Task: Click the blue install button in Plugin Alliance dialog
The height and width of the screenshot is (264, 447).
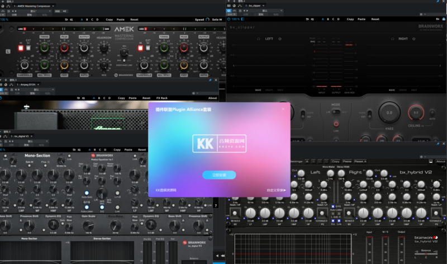Action: 219,175
